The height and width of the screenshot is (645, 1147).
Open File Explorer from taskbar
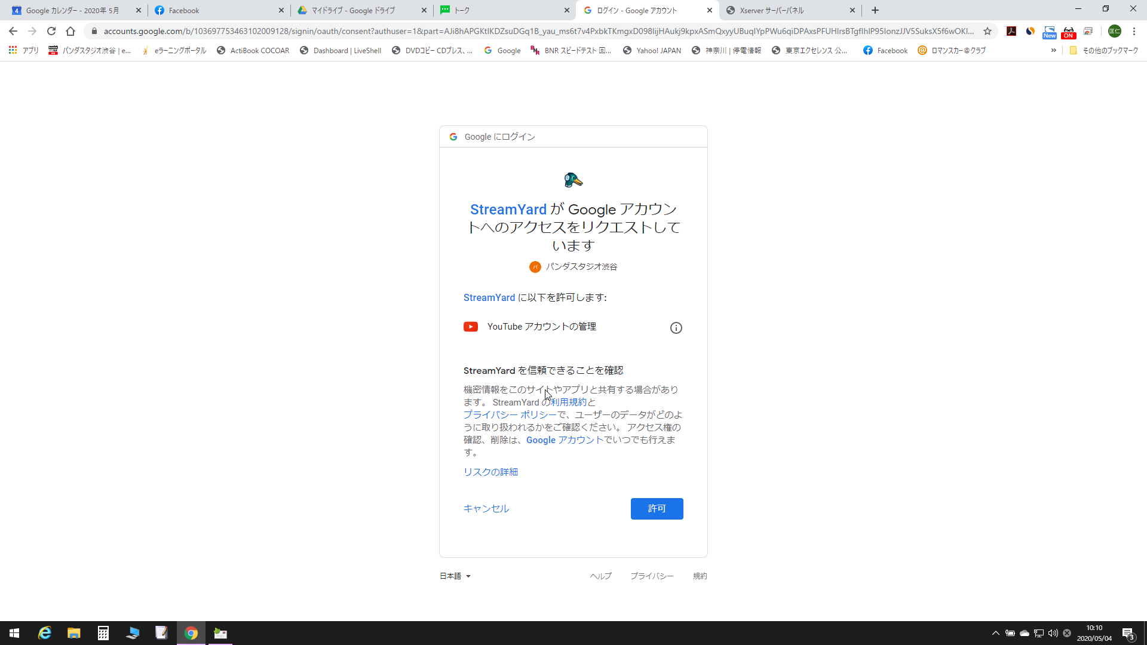click(x=74, y=633)
